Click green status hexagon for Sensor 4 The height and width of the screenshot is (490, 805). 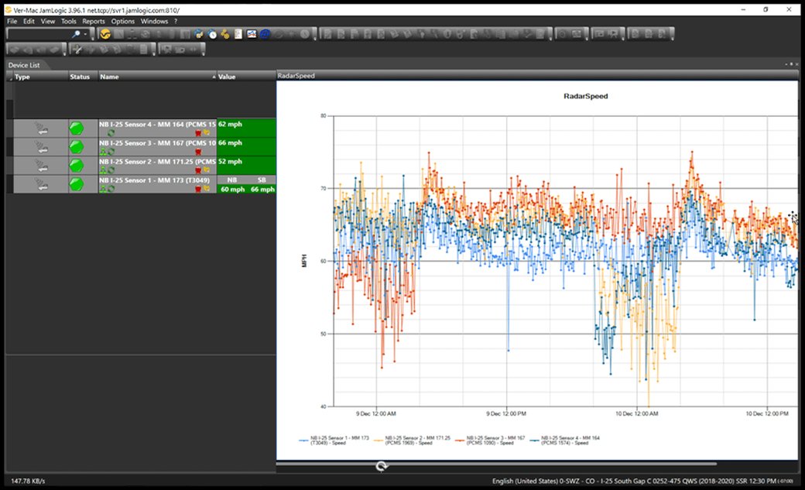[77, 128]
